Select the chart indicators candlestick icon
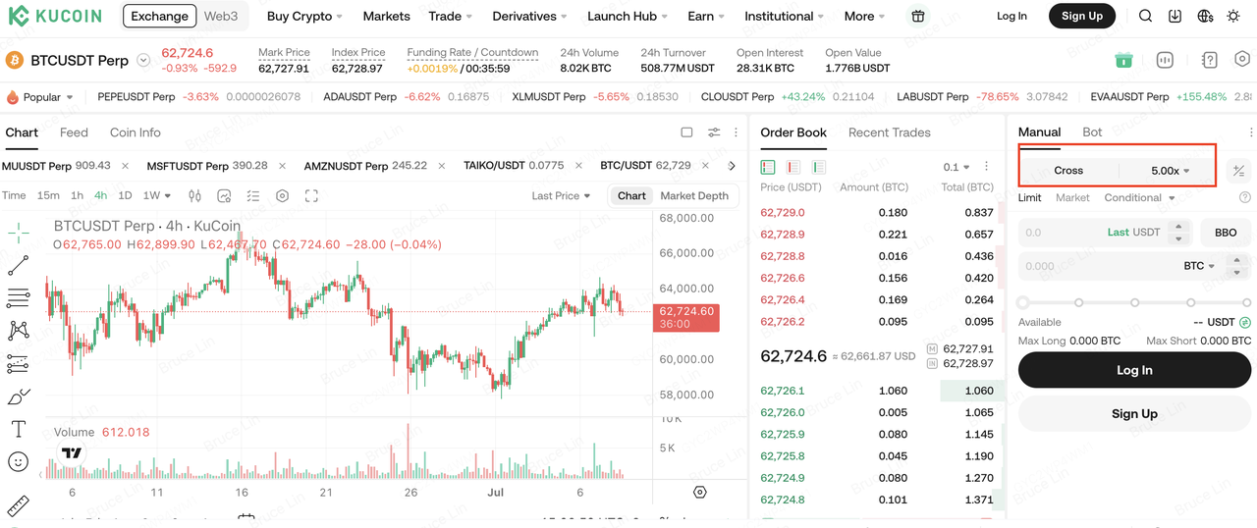The width and height of the screenshot is (1257, 528). 194,195
